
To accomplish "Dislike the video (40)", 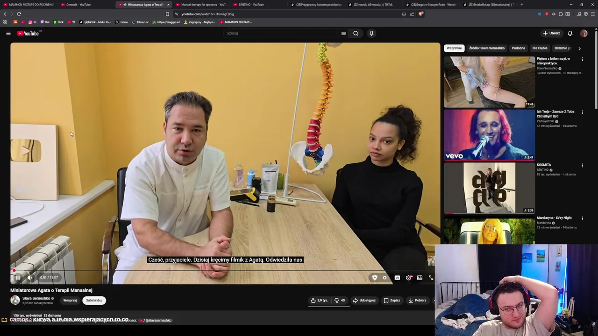I will pyautogui.click(x=340, y=301).
